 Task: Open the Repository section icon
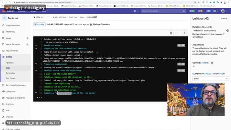pos(3,32)
